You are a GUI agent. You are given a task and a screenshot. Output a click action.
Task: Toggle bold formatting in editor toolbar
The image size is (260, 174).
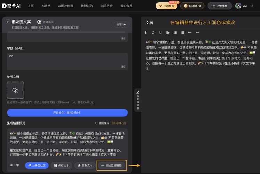point(145,33)
